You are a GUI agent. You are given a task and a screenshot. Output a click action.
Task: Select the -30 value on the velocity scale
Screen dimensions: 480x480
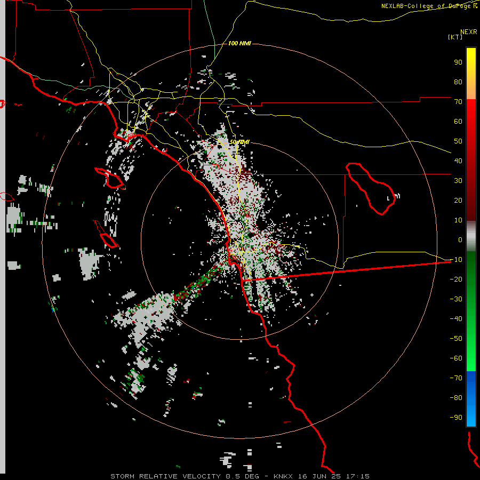pos(456,299)
